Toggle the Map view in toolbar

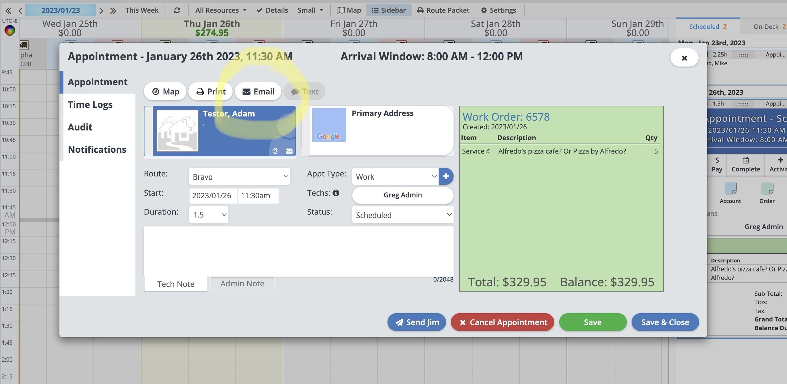tap(349, 10)
